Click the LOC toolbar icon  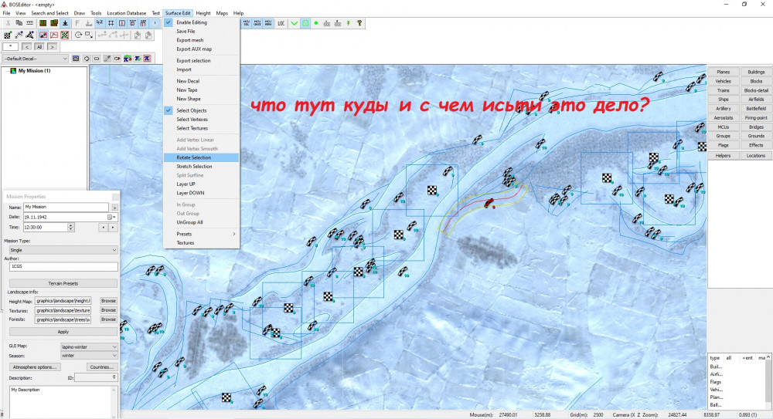coord(281,23)
